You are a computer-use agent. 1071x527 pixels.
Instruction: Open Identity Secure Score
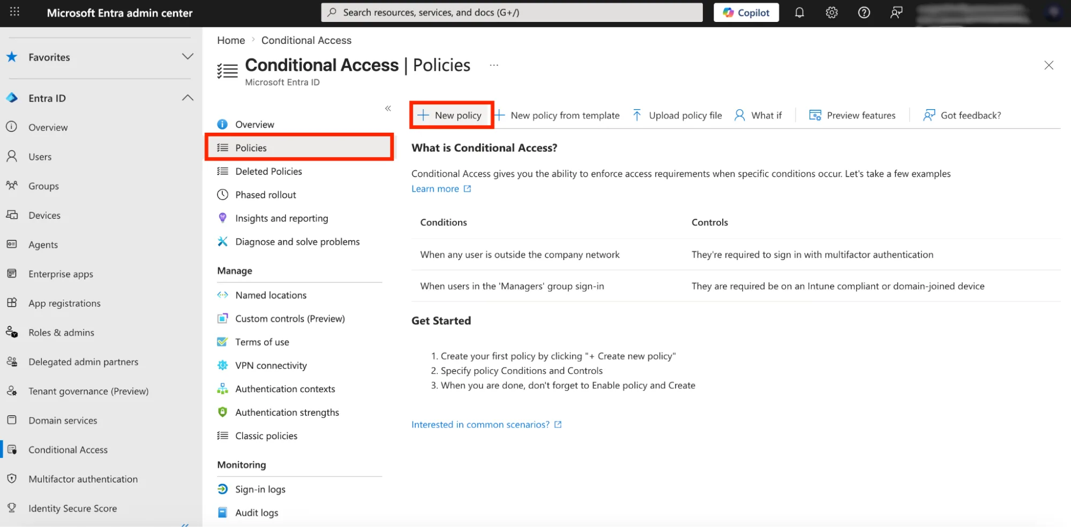click(72, 508)
